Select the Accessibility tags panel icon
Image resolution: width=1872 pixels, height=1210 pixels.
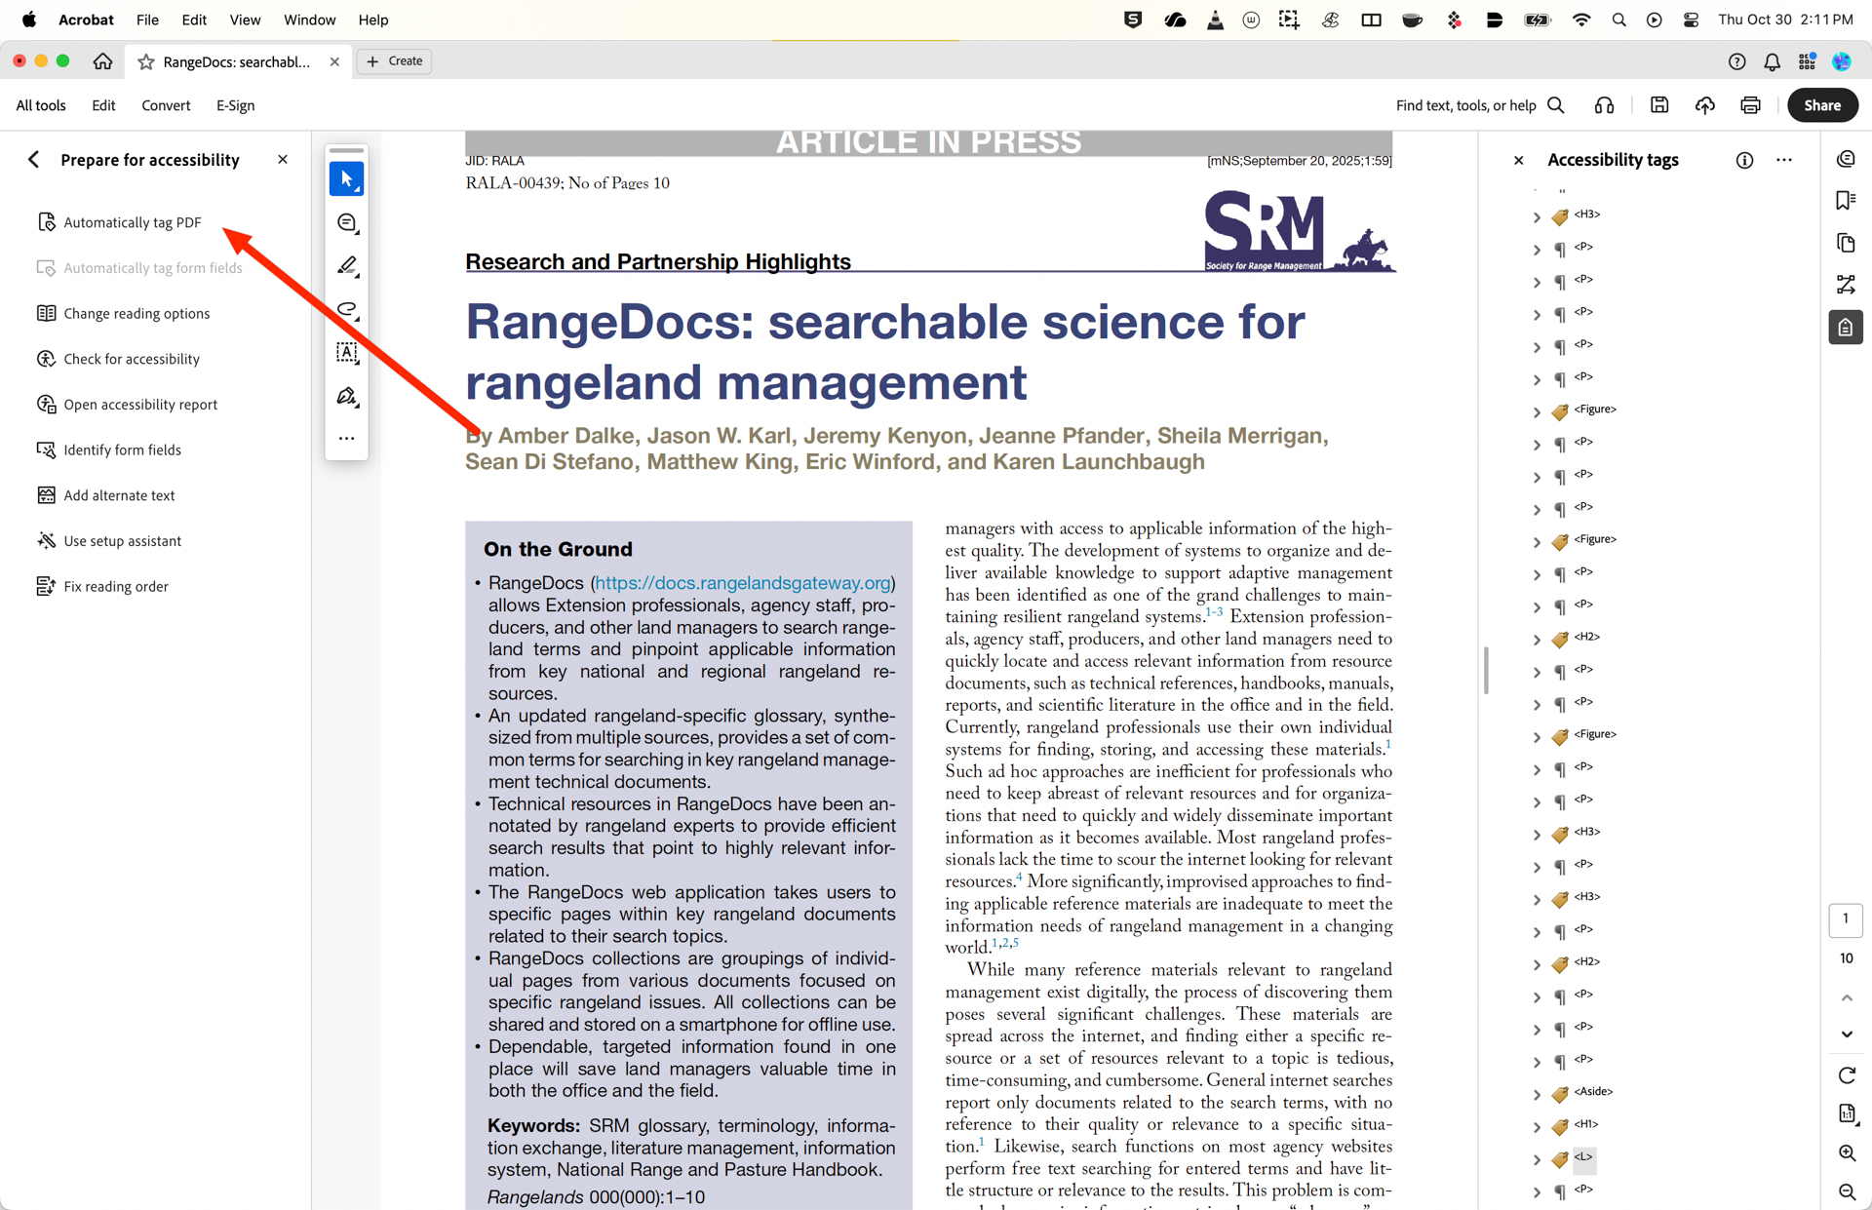pyautogui.click(x=1846, y=327)
